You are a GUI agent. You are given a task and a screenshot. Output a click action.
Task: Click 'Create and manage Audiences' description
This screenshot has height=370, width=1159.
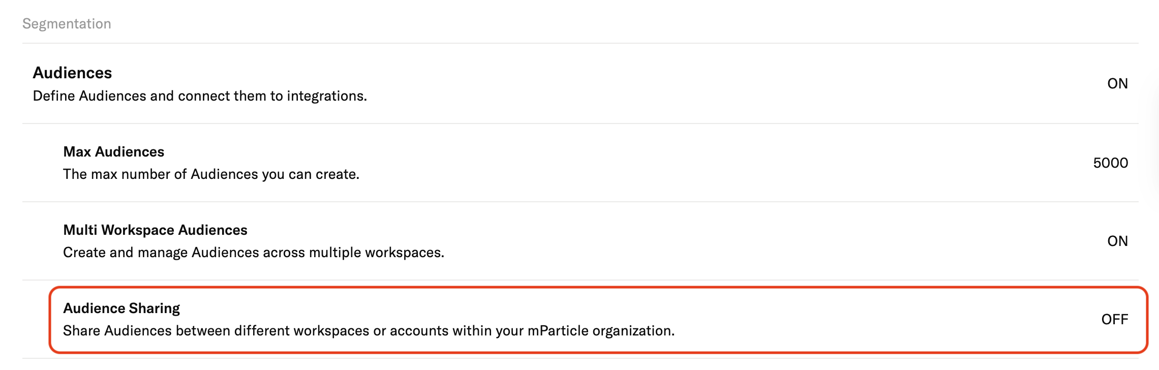tap(253, 252)
